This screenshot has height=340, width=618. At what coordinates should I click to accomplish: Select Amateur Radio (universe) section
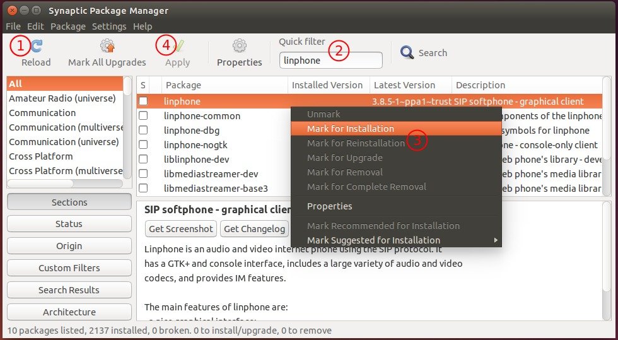point(65,98)
